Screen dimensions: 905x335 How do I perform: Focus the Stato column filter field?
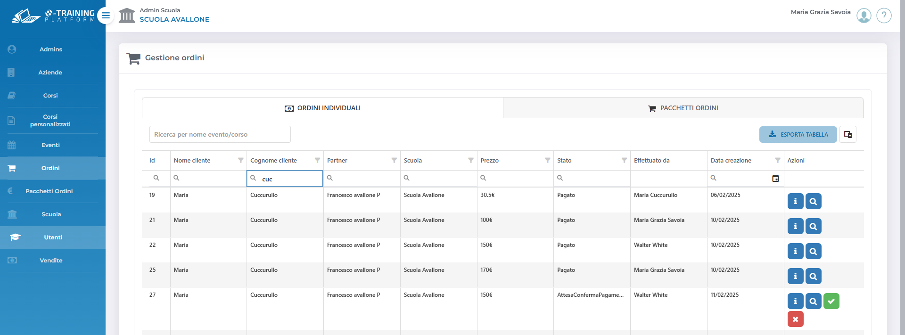click(x=592, y=179)
